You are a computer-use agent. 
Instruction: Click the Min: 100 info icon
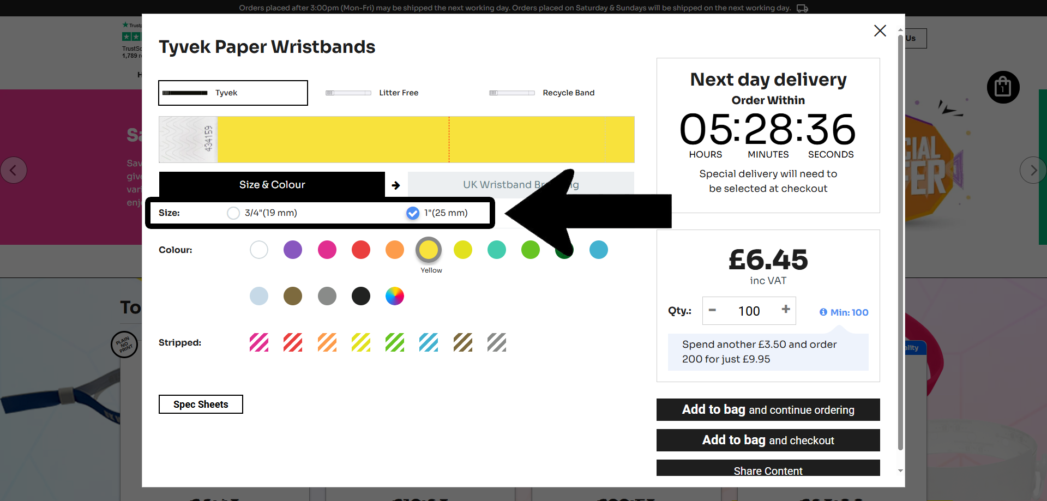coord(823,312)
